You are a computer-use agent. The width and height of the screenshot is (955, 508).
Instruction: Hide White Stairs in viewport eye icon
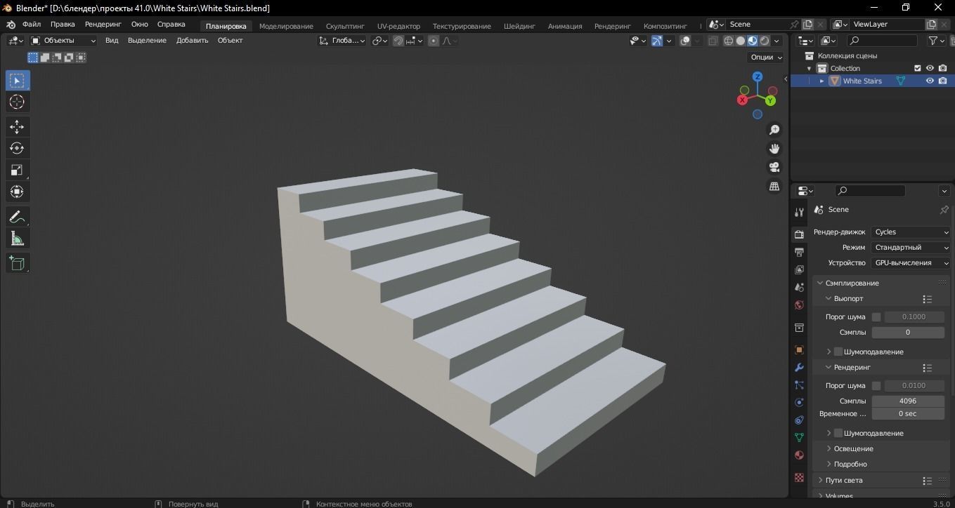click(930, 81)
